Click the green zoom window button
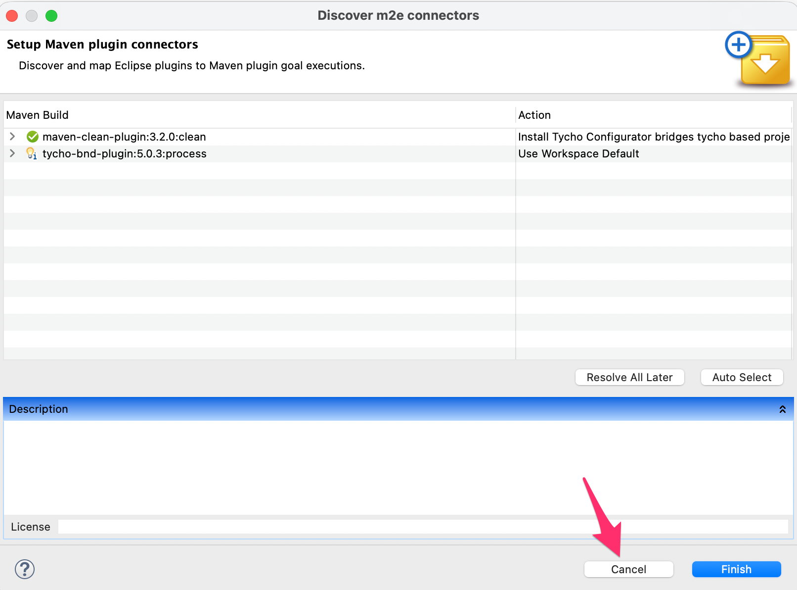Viewport: 797px width, 590px height. tap(51, 16)
